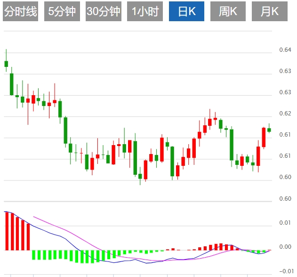Click the first green candlestick at far left
Viewport: 297px width, 277px height.
(x=6, y=64)
